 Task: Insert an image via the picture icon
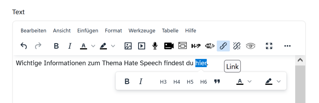click(x=128, y=46)
